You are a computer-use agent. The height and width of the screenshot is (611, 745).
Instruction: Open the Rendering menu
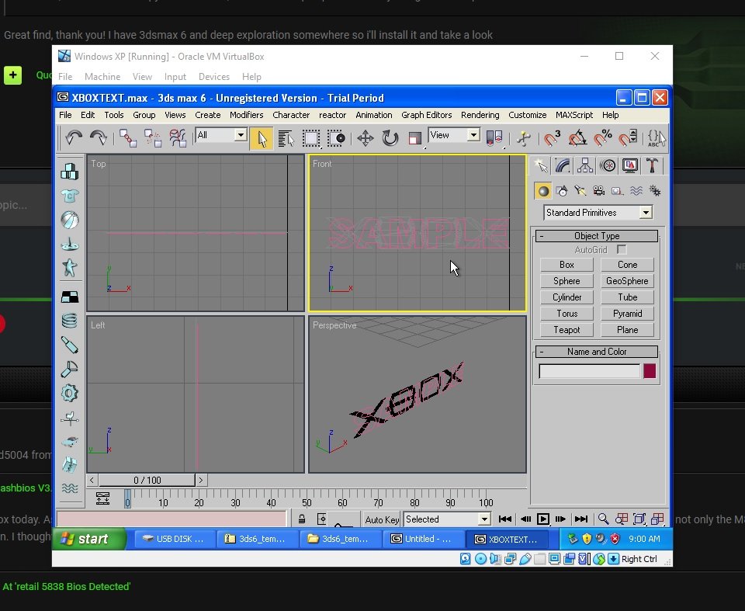point(480,115)
